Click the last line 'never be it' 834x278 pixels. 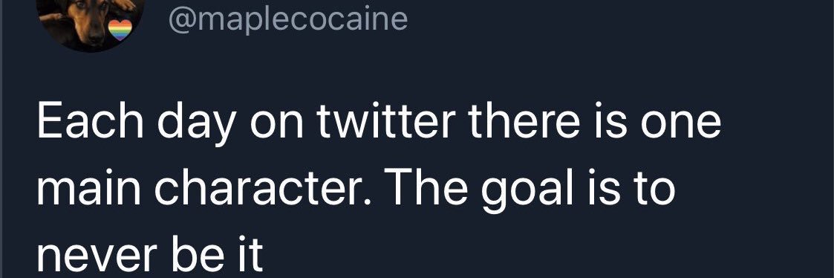149,256
